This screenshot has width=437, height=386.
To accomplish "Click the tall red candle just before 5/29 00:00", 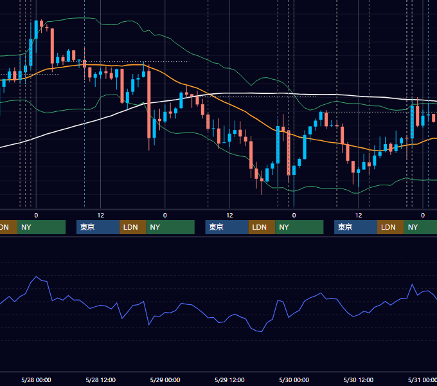I will coord(149,105).
